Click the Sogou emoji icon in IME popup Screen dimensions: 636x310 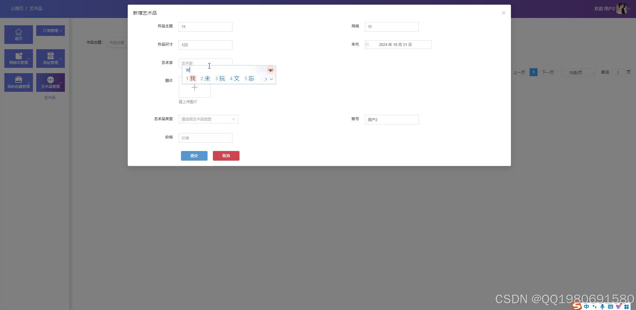(x=270, y=70)
